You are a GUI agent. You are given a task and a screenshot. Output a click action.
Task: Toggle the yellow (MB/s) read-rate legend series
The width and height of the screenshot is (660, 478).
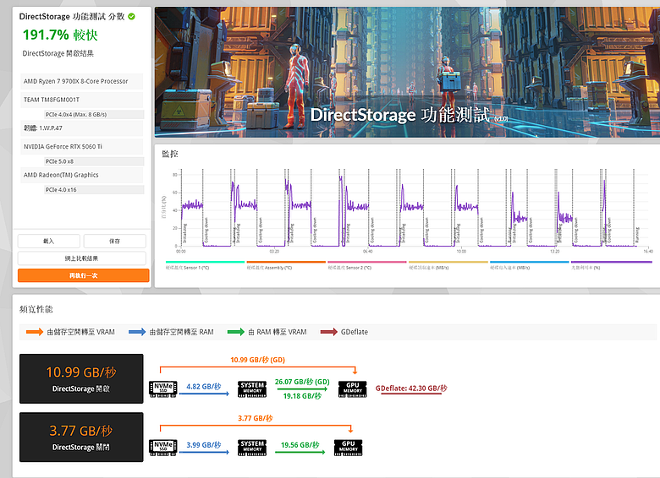click(448, 265)
